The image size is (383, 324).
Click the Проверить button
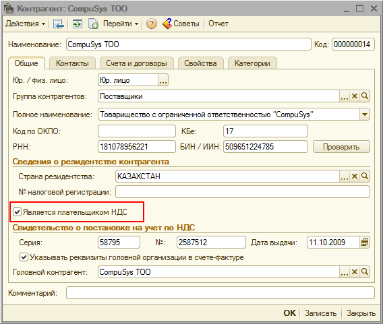(341, 147)
